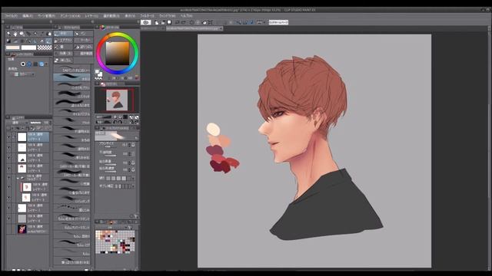This screenshot has width=492, height=276.
Task: Hide the layer with brown hair thumbnail
Action: coord(8,169)
